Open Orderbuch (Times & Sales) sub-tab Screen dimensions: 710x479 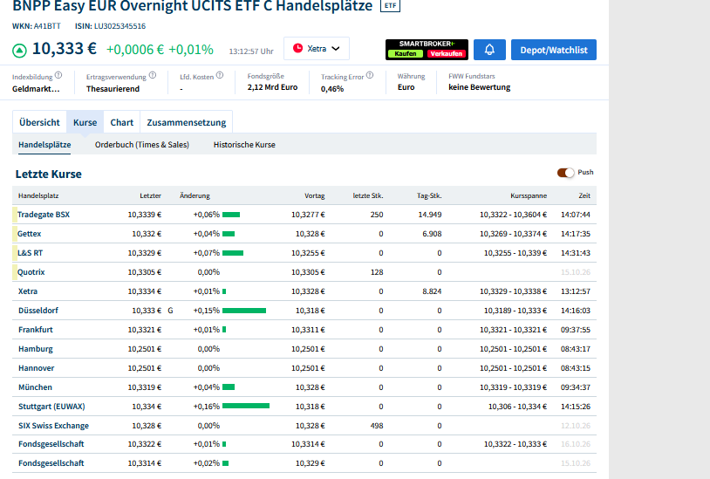coord(141,145)
